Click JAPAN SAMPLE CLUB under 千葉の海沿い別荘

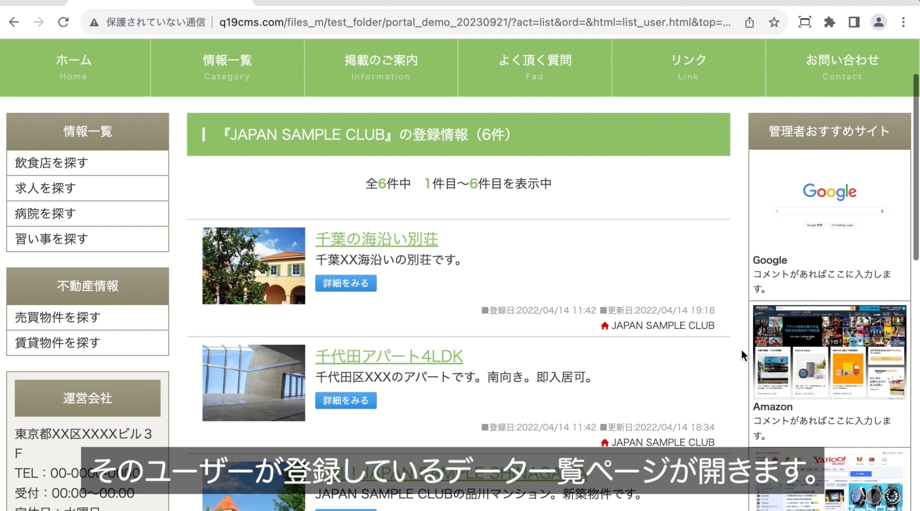[663, 326]
